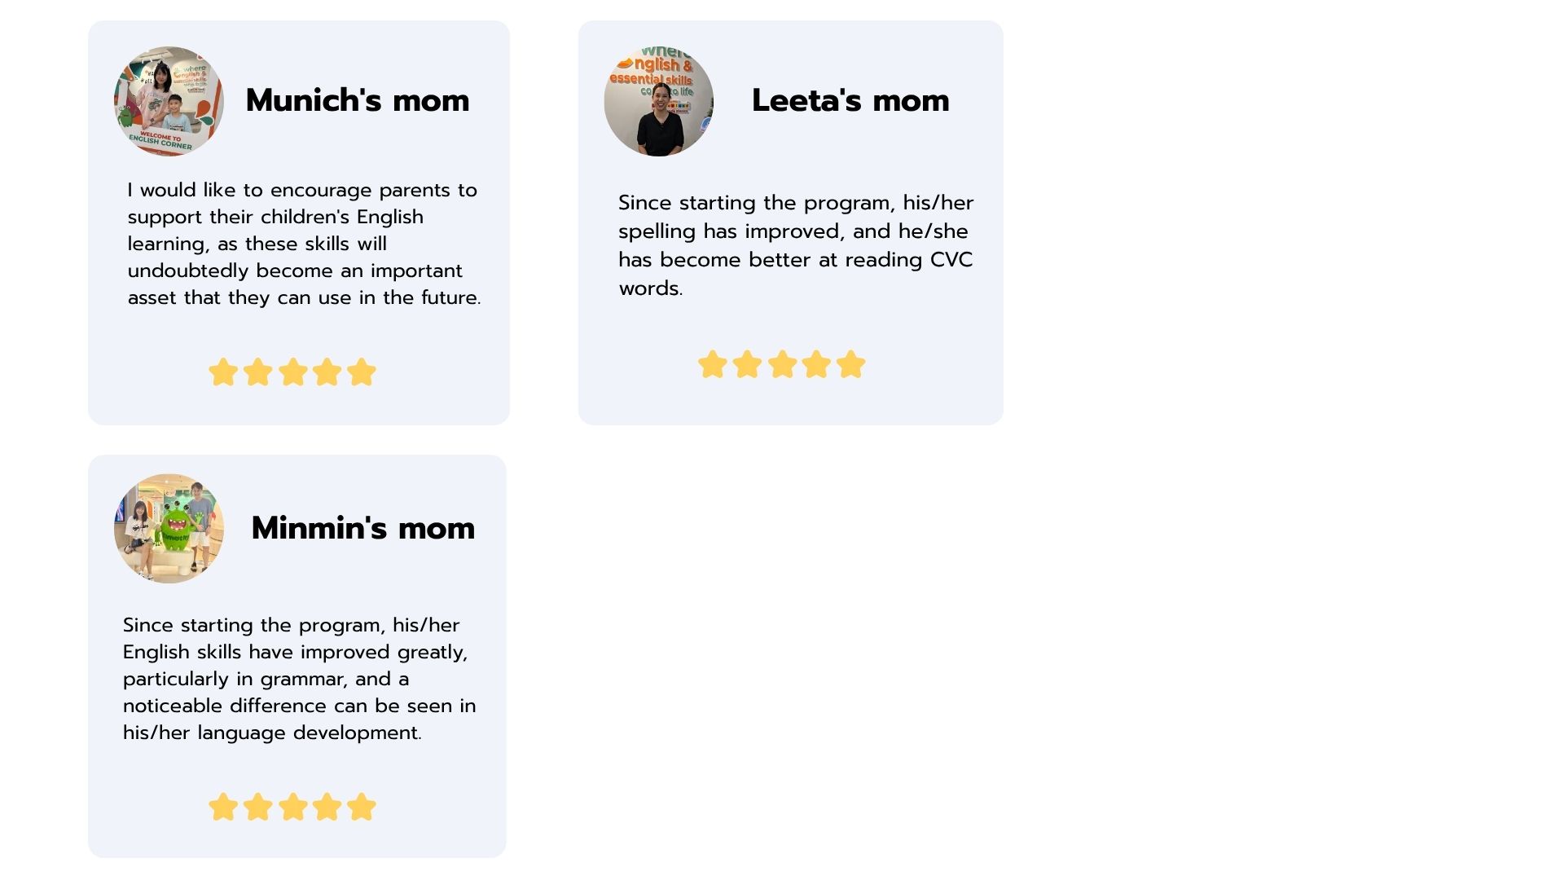This screenshot has height=880, width=1564.
Task: Click Leeta's mom review about CVC words
Action: point(796,245)
